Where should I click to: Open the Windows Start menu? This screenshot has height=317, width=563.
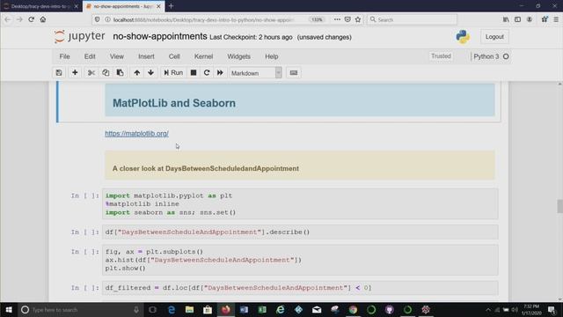tap(9, 309)
